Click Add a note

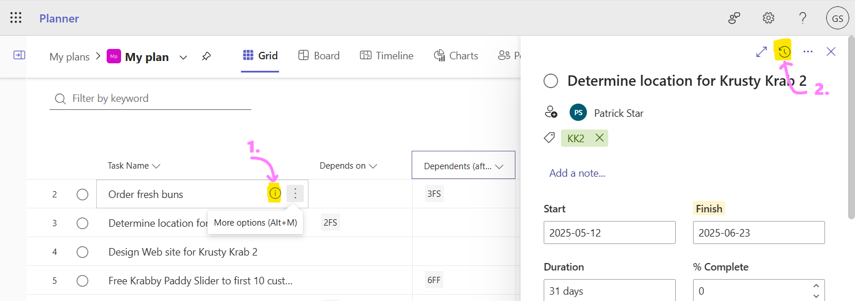tap(577, 173)
